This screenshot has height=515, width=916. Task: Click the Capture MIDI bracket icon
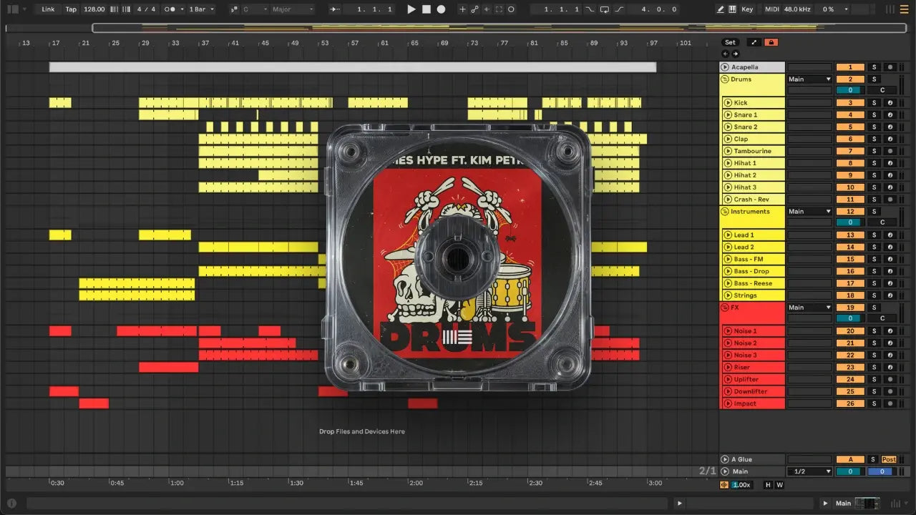pyautogui.click(x=499, y=9)
